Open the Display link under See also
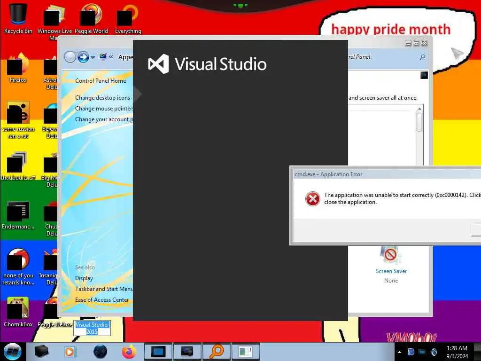This screenshot has width=481, height=361. 84,278
